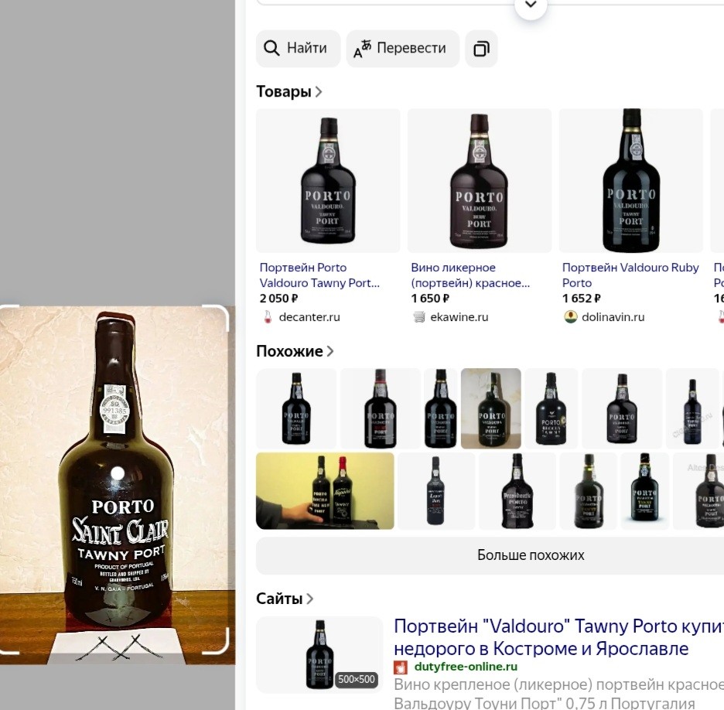Click the dolinavin.ru store favicon
This screenshot has width=724, height=710.
(x=571, y=317)
